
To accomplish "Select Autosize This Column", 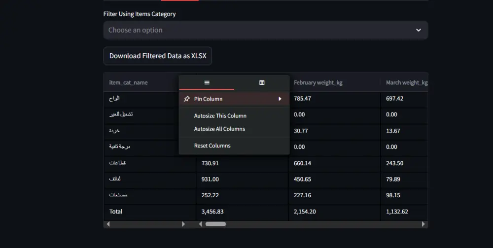I will (x=220, y=116).
